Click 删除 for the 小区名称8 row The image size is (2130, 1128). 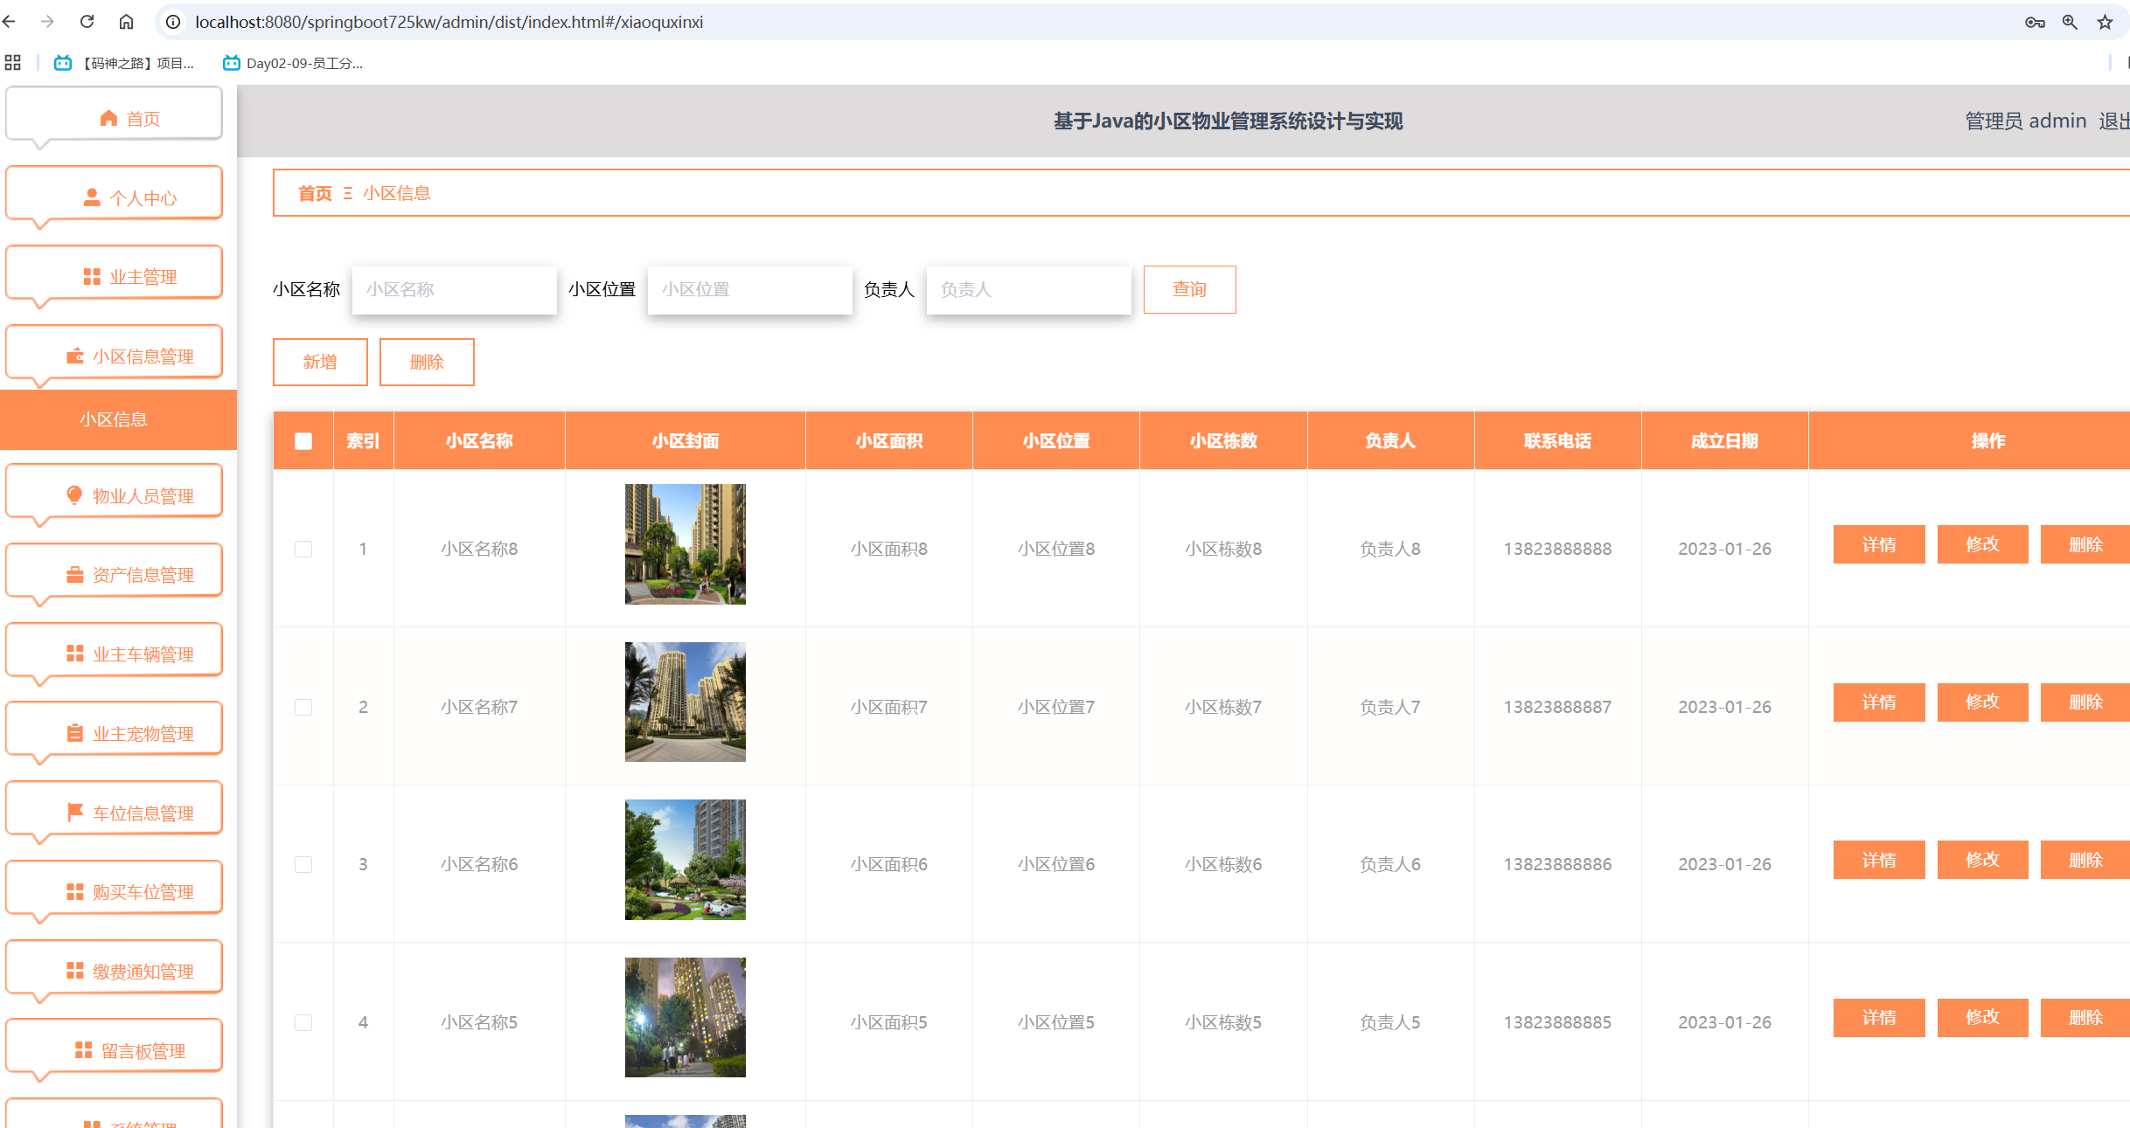[x=2085, y=544]
